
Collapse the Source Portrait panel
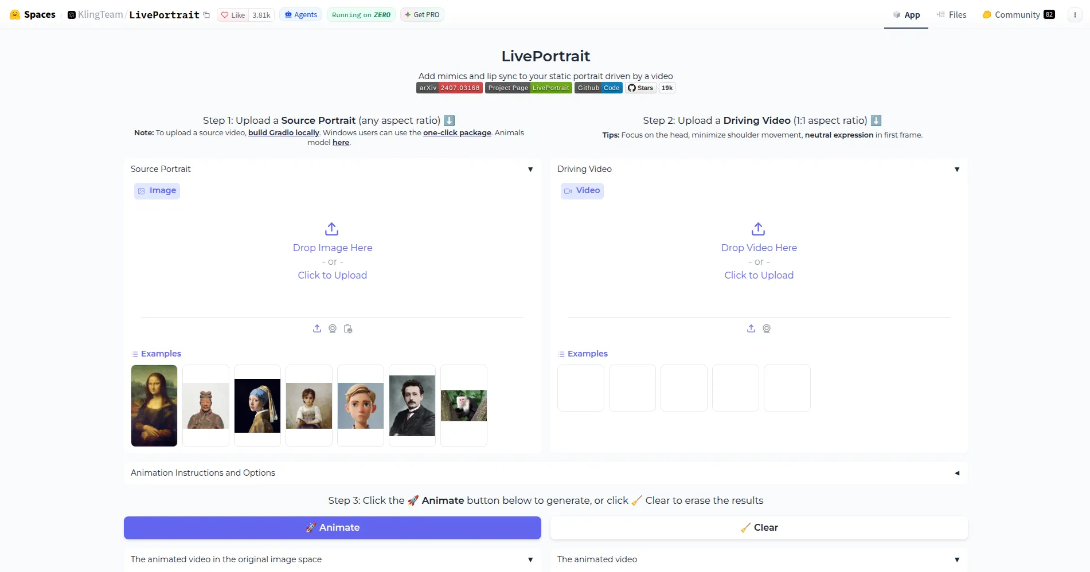(x=530, y=169)
